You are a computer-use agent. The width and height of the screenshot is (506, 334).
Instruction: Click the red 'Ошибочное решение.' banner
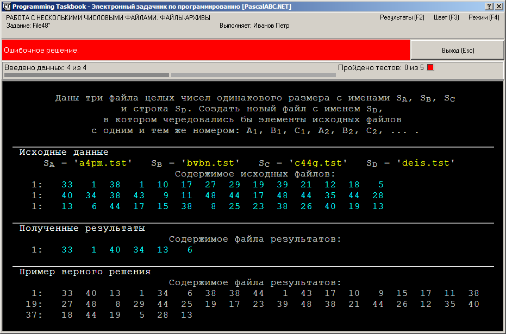point(206,50)
